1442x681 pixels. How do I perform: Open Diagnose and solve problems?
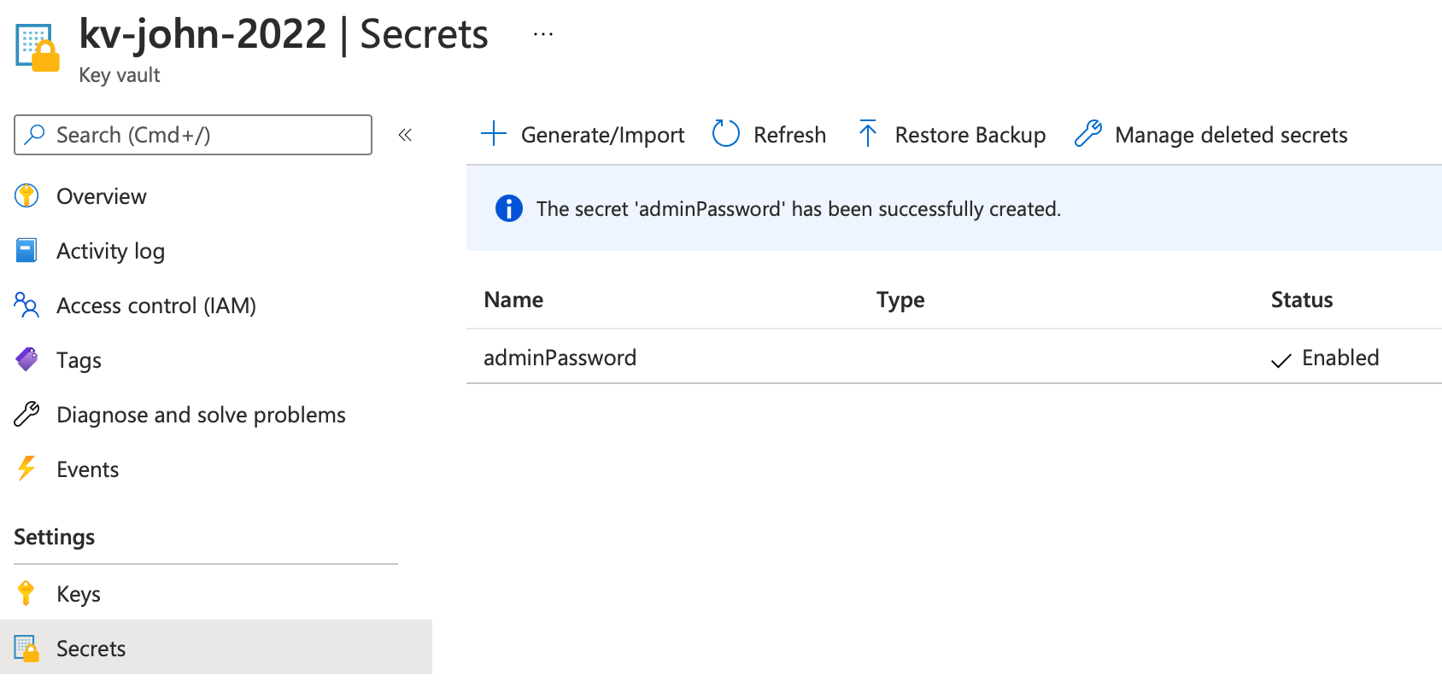(201, 415)
